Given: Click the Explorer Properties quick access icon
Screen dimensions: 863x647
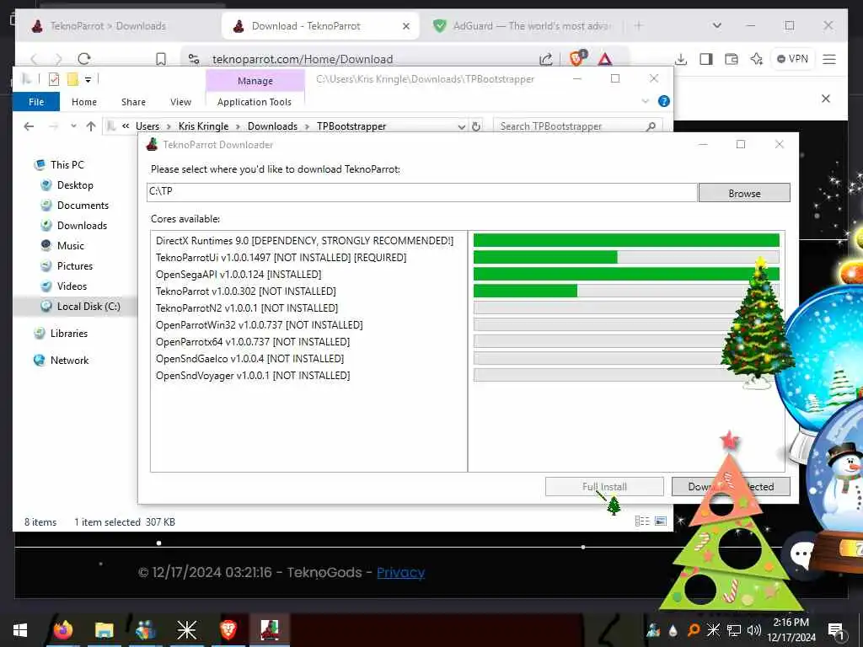Looking at the screenshot, I should (x=54, y=79).
